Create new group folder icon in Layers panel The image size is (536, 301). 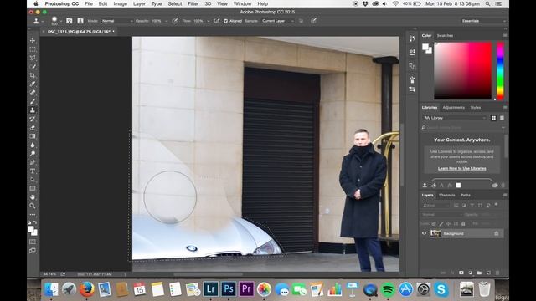[x=479, y=273]
